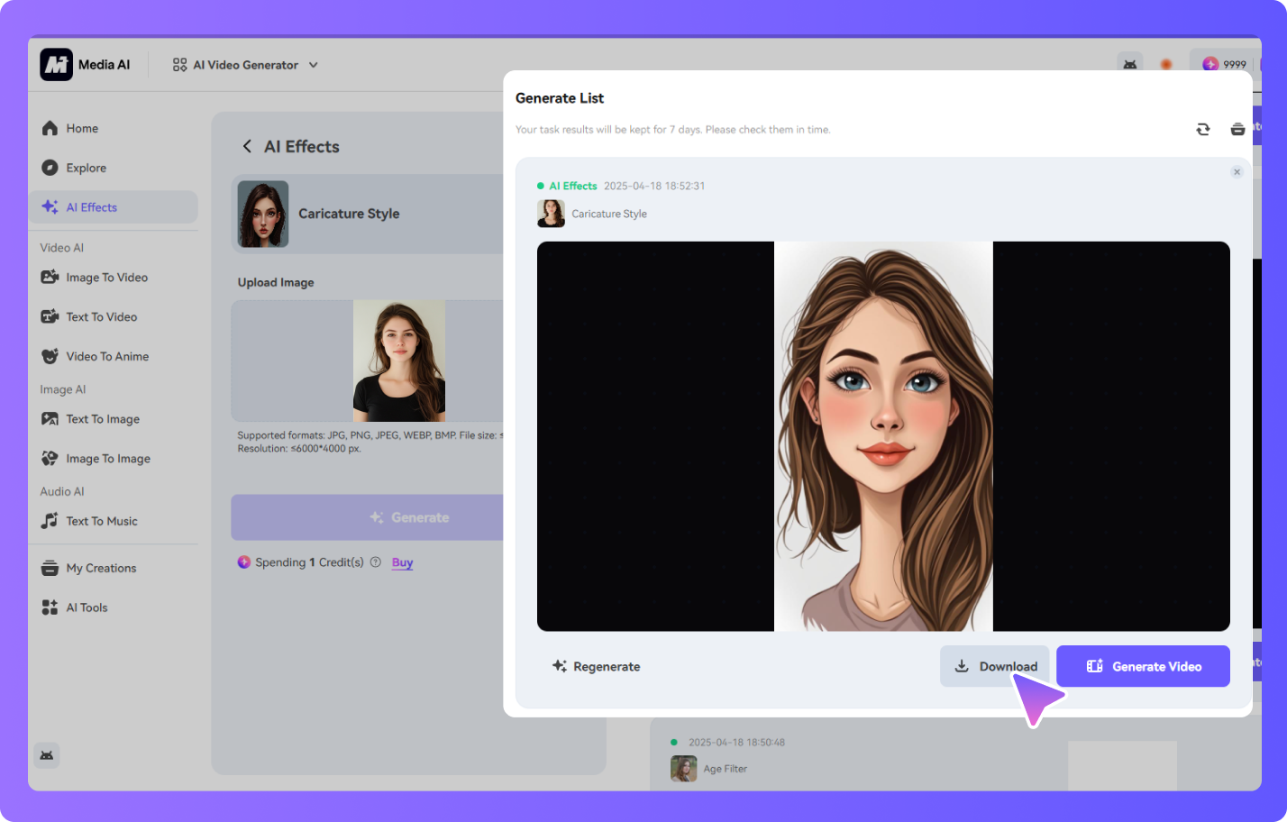Launch Text To Music tool

(x=101, y=522)
